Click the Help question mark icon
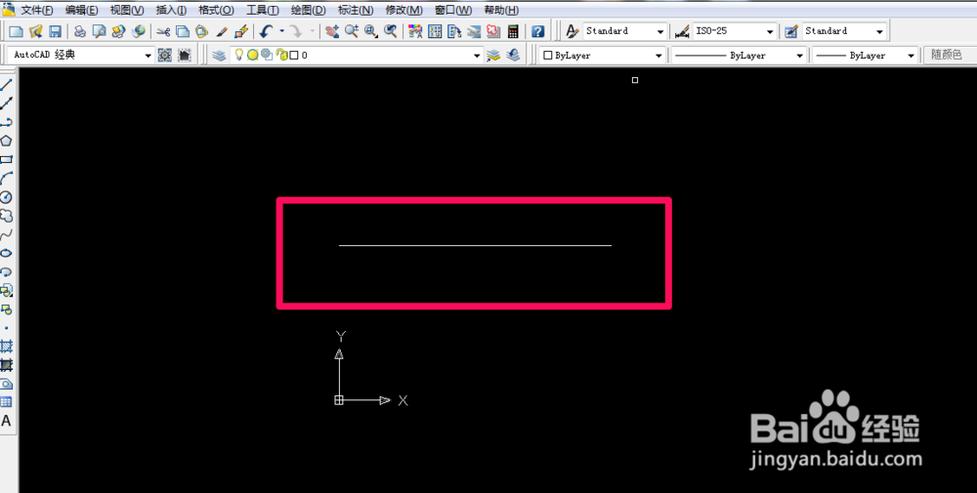The width and height of the screenshot is (977, 493). (537, 31)
